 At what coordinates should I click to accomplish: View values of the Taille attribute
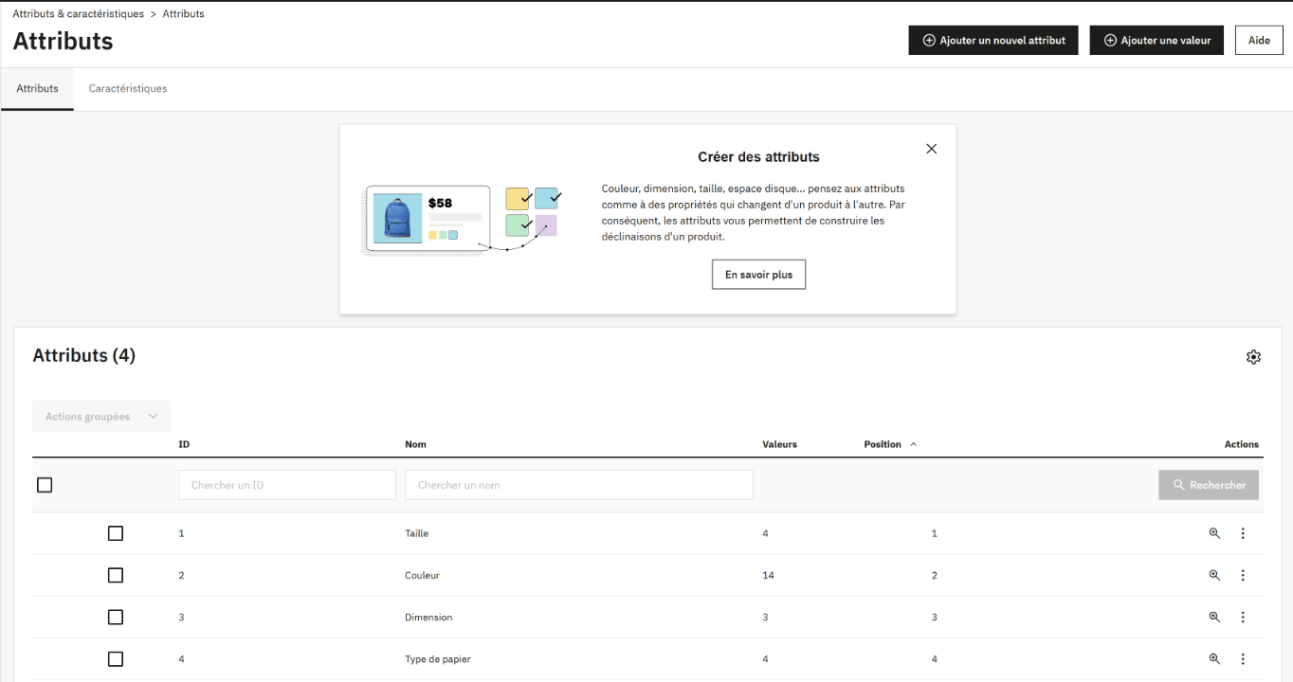click(x=1214, y=533)
